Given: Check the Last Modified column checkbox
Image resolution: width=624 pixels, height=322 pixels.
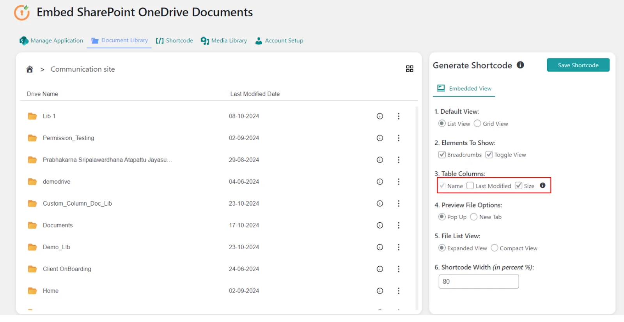Looking at the screenshot, I should click(470, 186).
